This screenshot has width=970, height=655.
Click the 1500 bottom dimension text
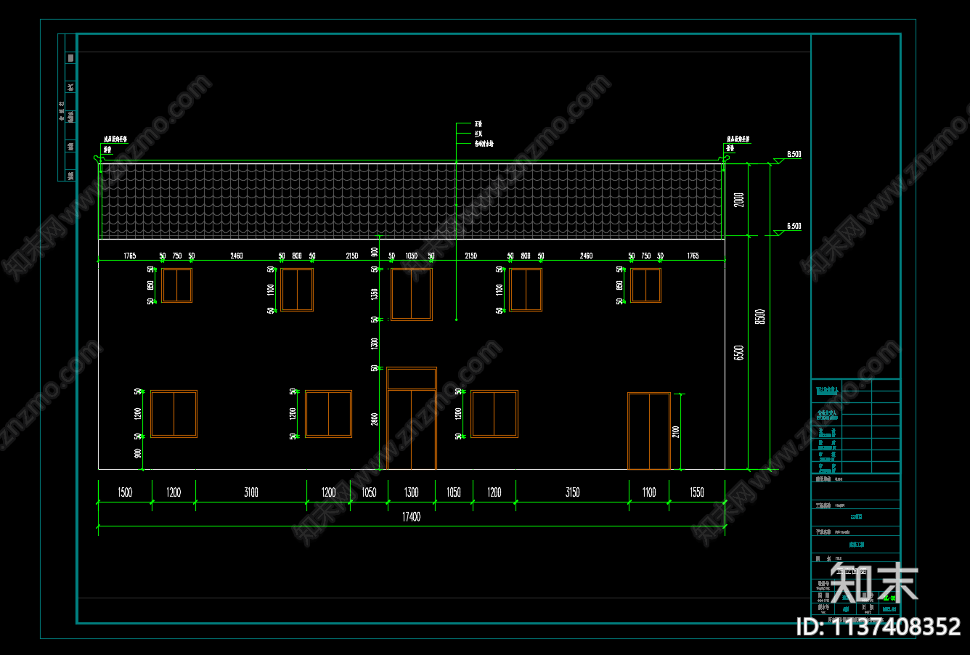coord(125,492)
